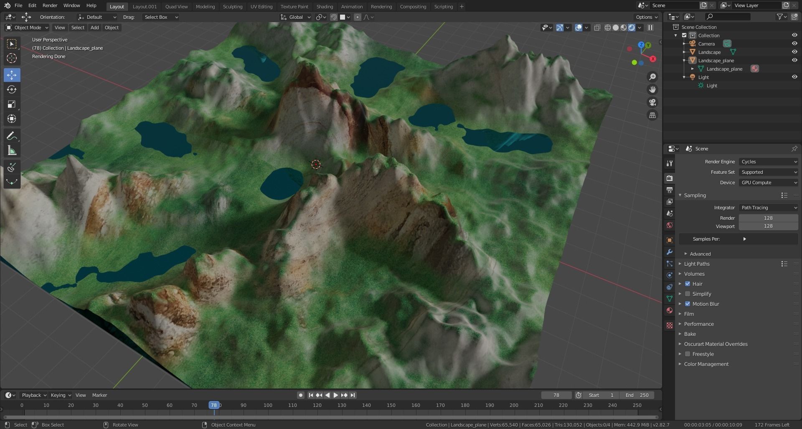Click the auto keying record button

(x=300, y=395)
